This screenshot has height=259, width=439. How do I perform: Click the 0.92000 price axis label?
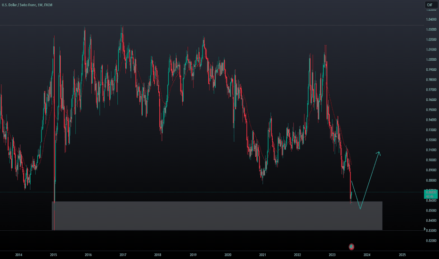[431, 140]
